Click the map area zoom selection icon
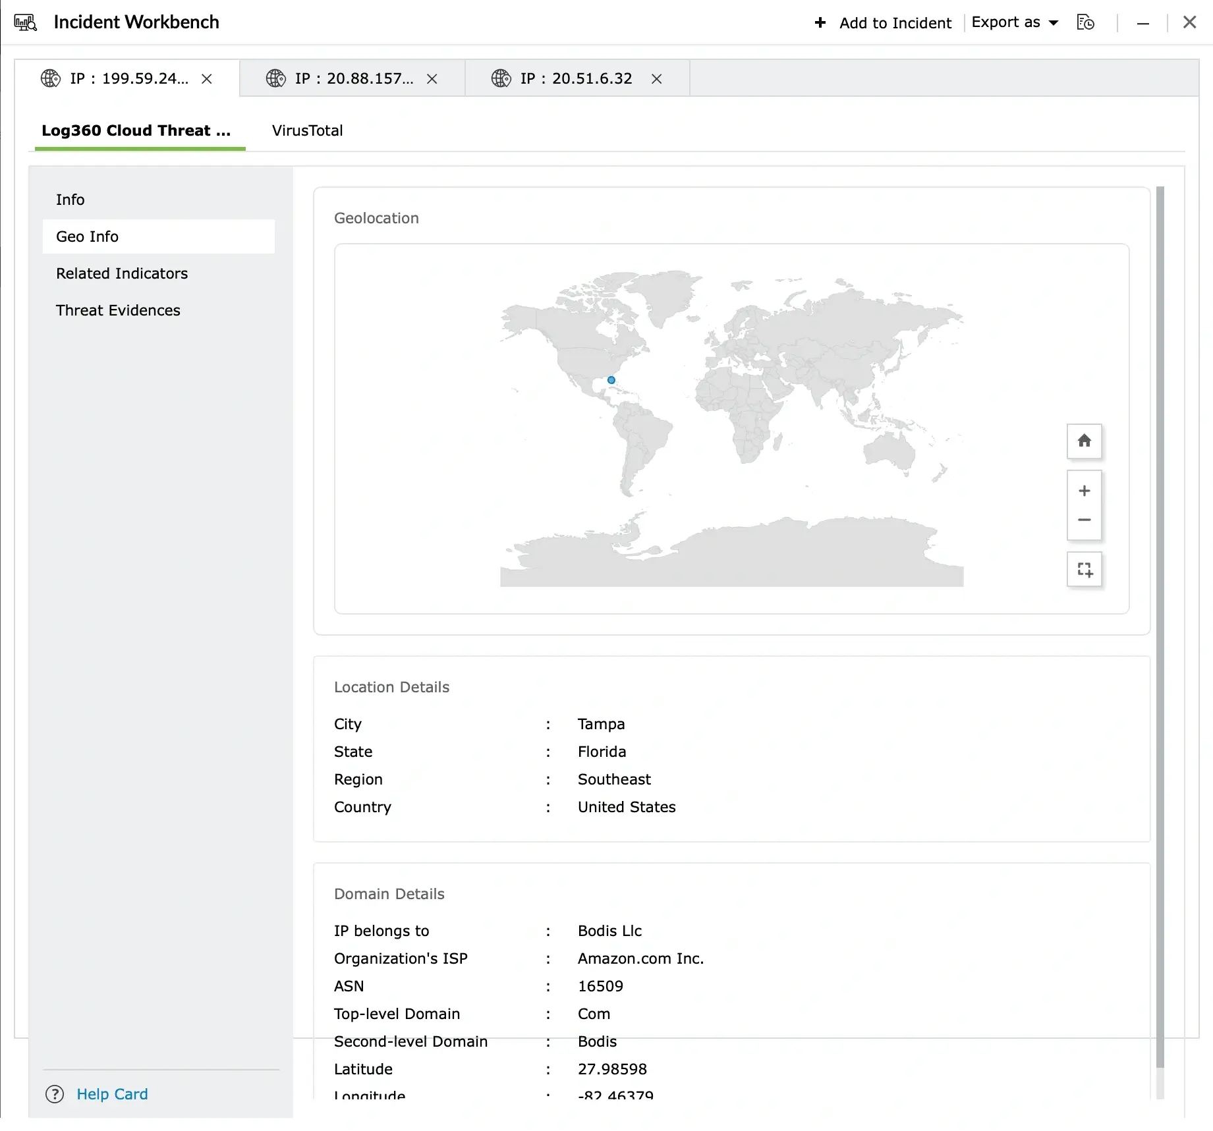 (1085, 569)
